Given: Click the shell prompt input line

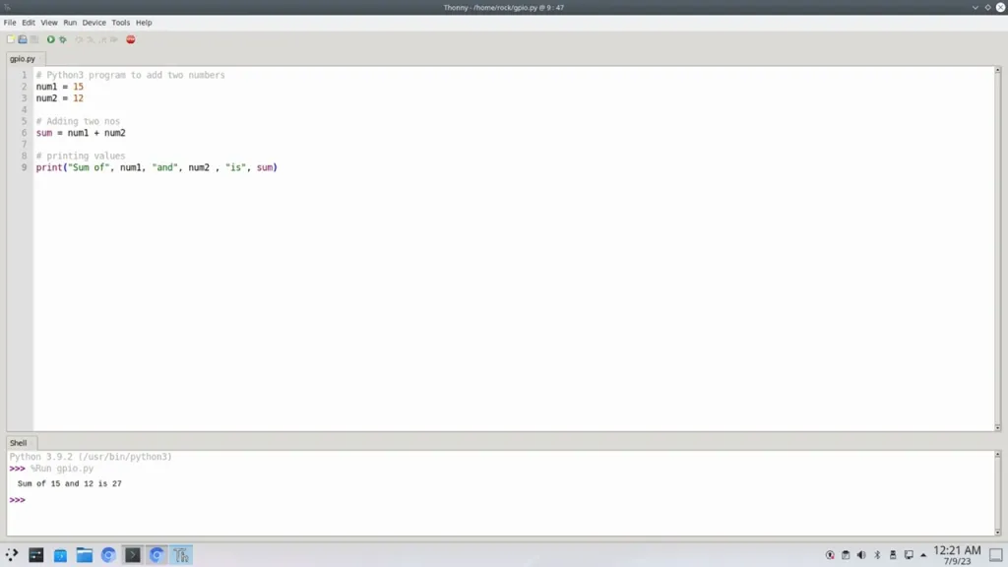Looking at the screenshot, I should click(x=501, y=500).
